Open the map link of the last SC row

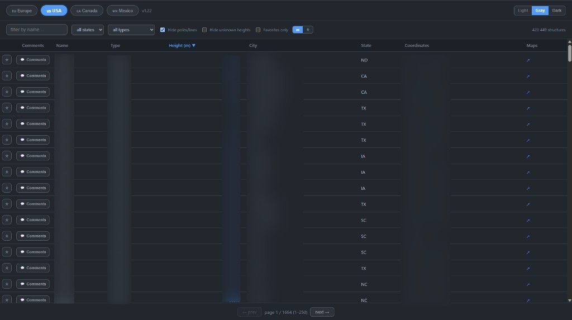pyautogui.click(x=528, y=252)
